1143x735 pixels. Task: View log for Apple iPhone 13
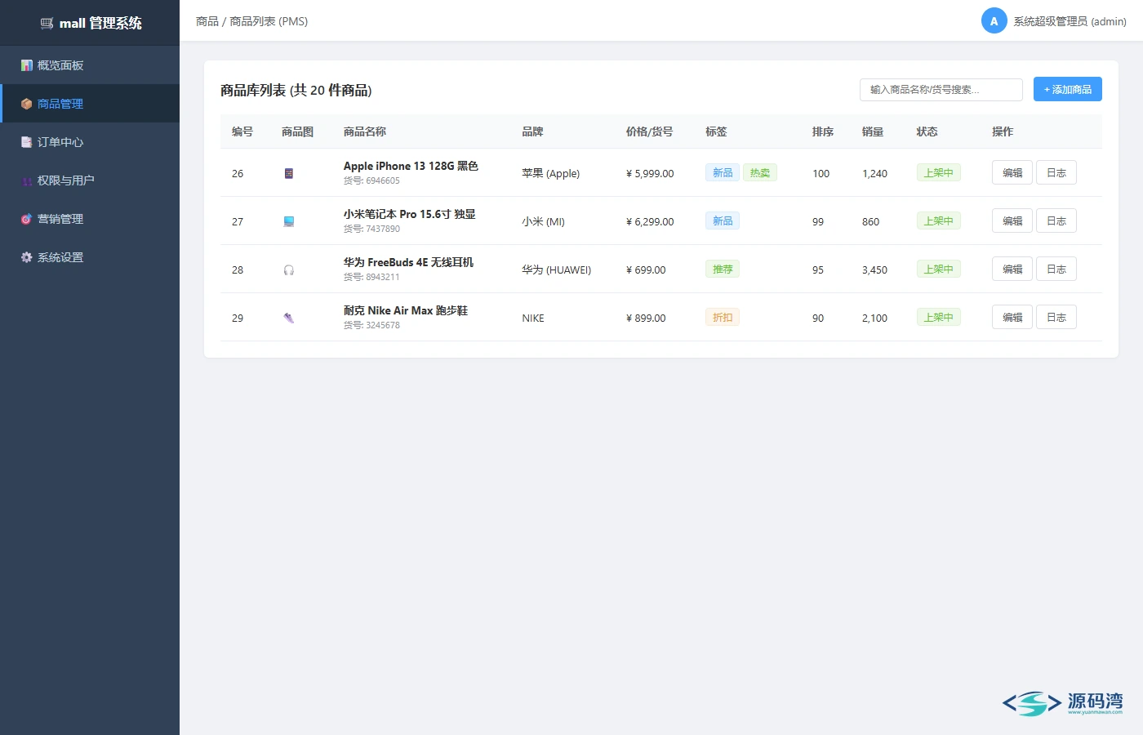(1056, 172)
